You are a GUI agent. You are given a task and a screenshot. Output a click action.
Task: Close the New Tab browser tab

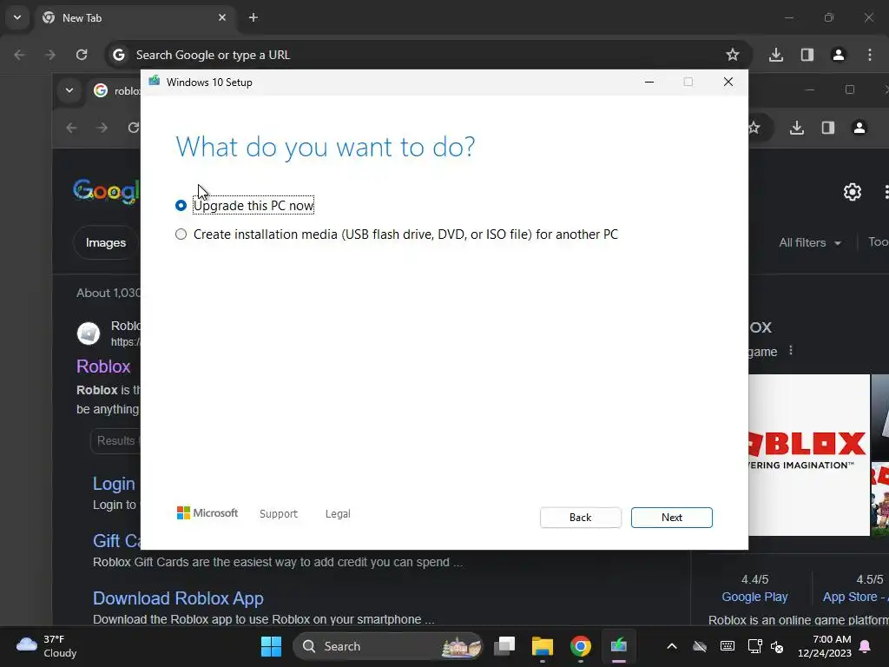[x=222, y=17]
